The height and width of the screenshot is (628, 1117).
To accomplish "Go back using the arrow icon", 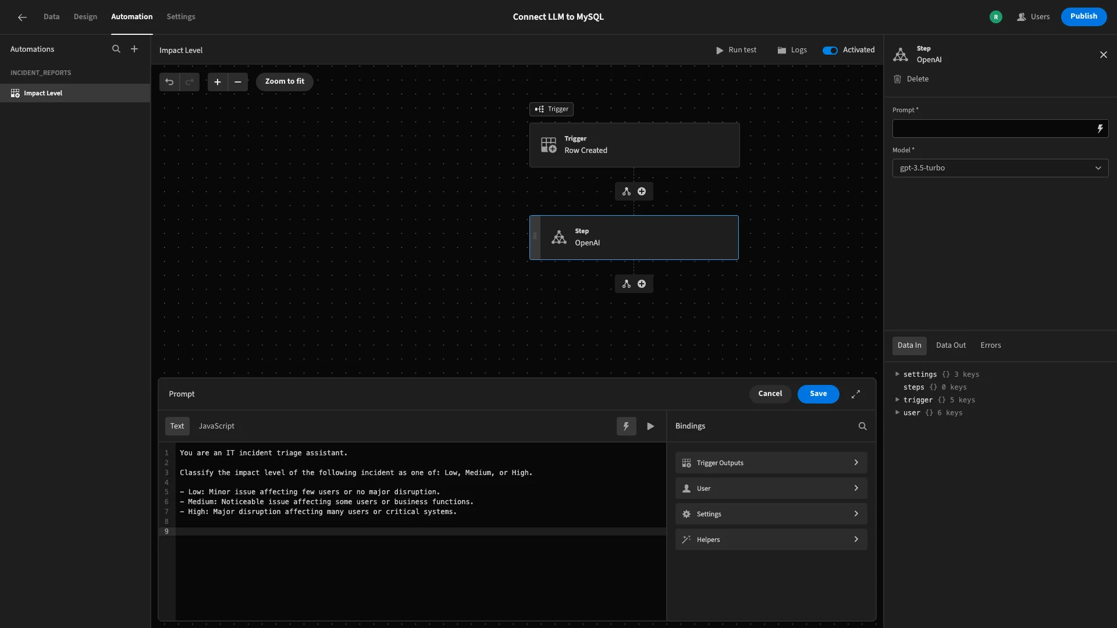I will pos(22,17).
